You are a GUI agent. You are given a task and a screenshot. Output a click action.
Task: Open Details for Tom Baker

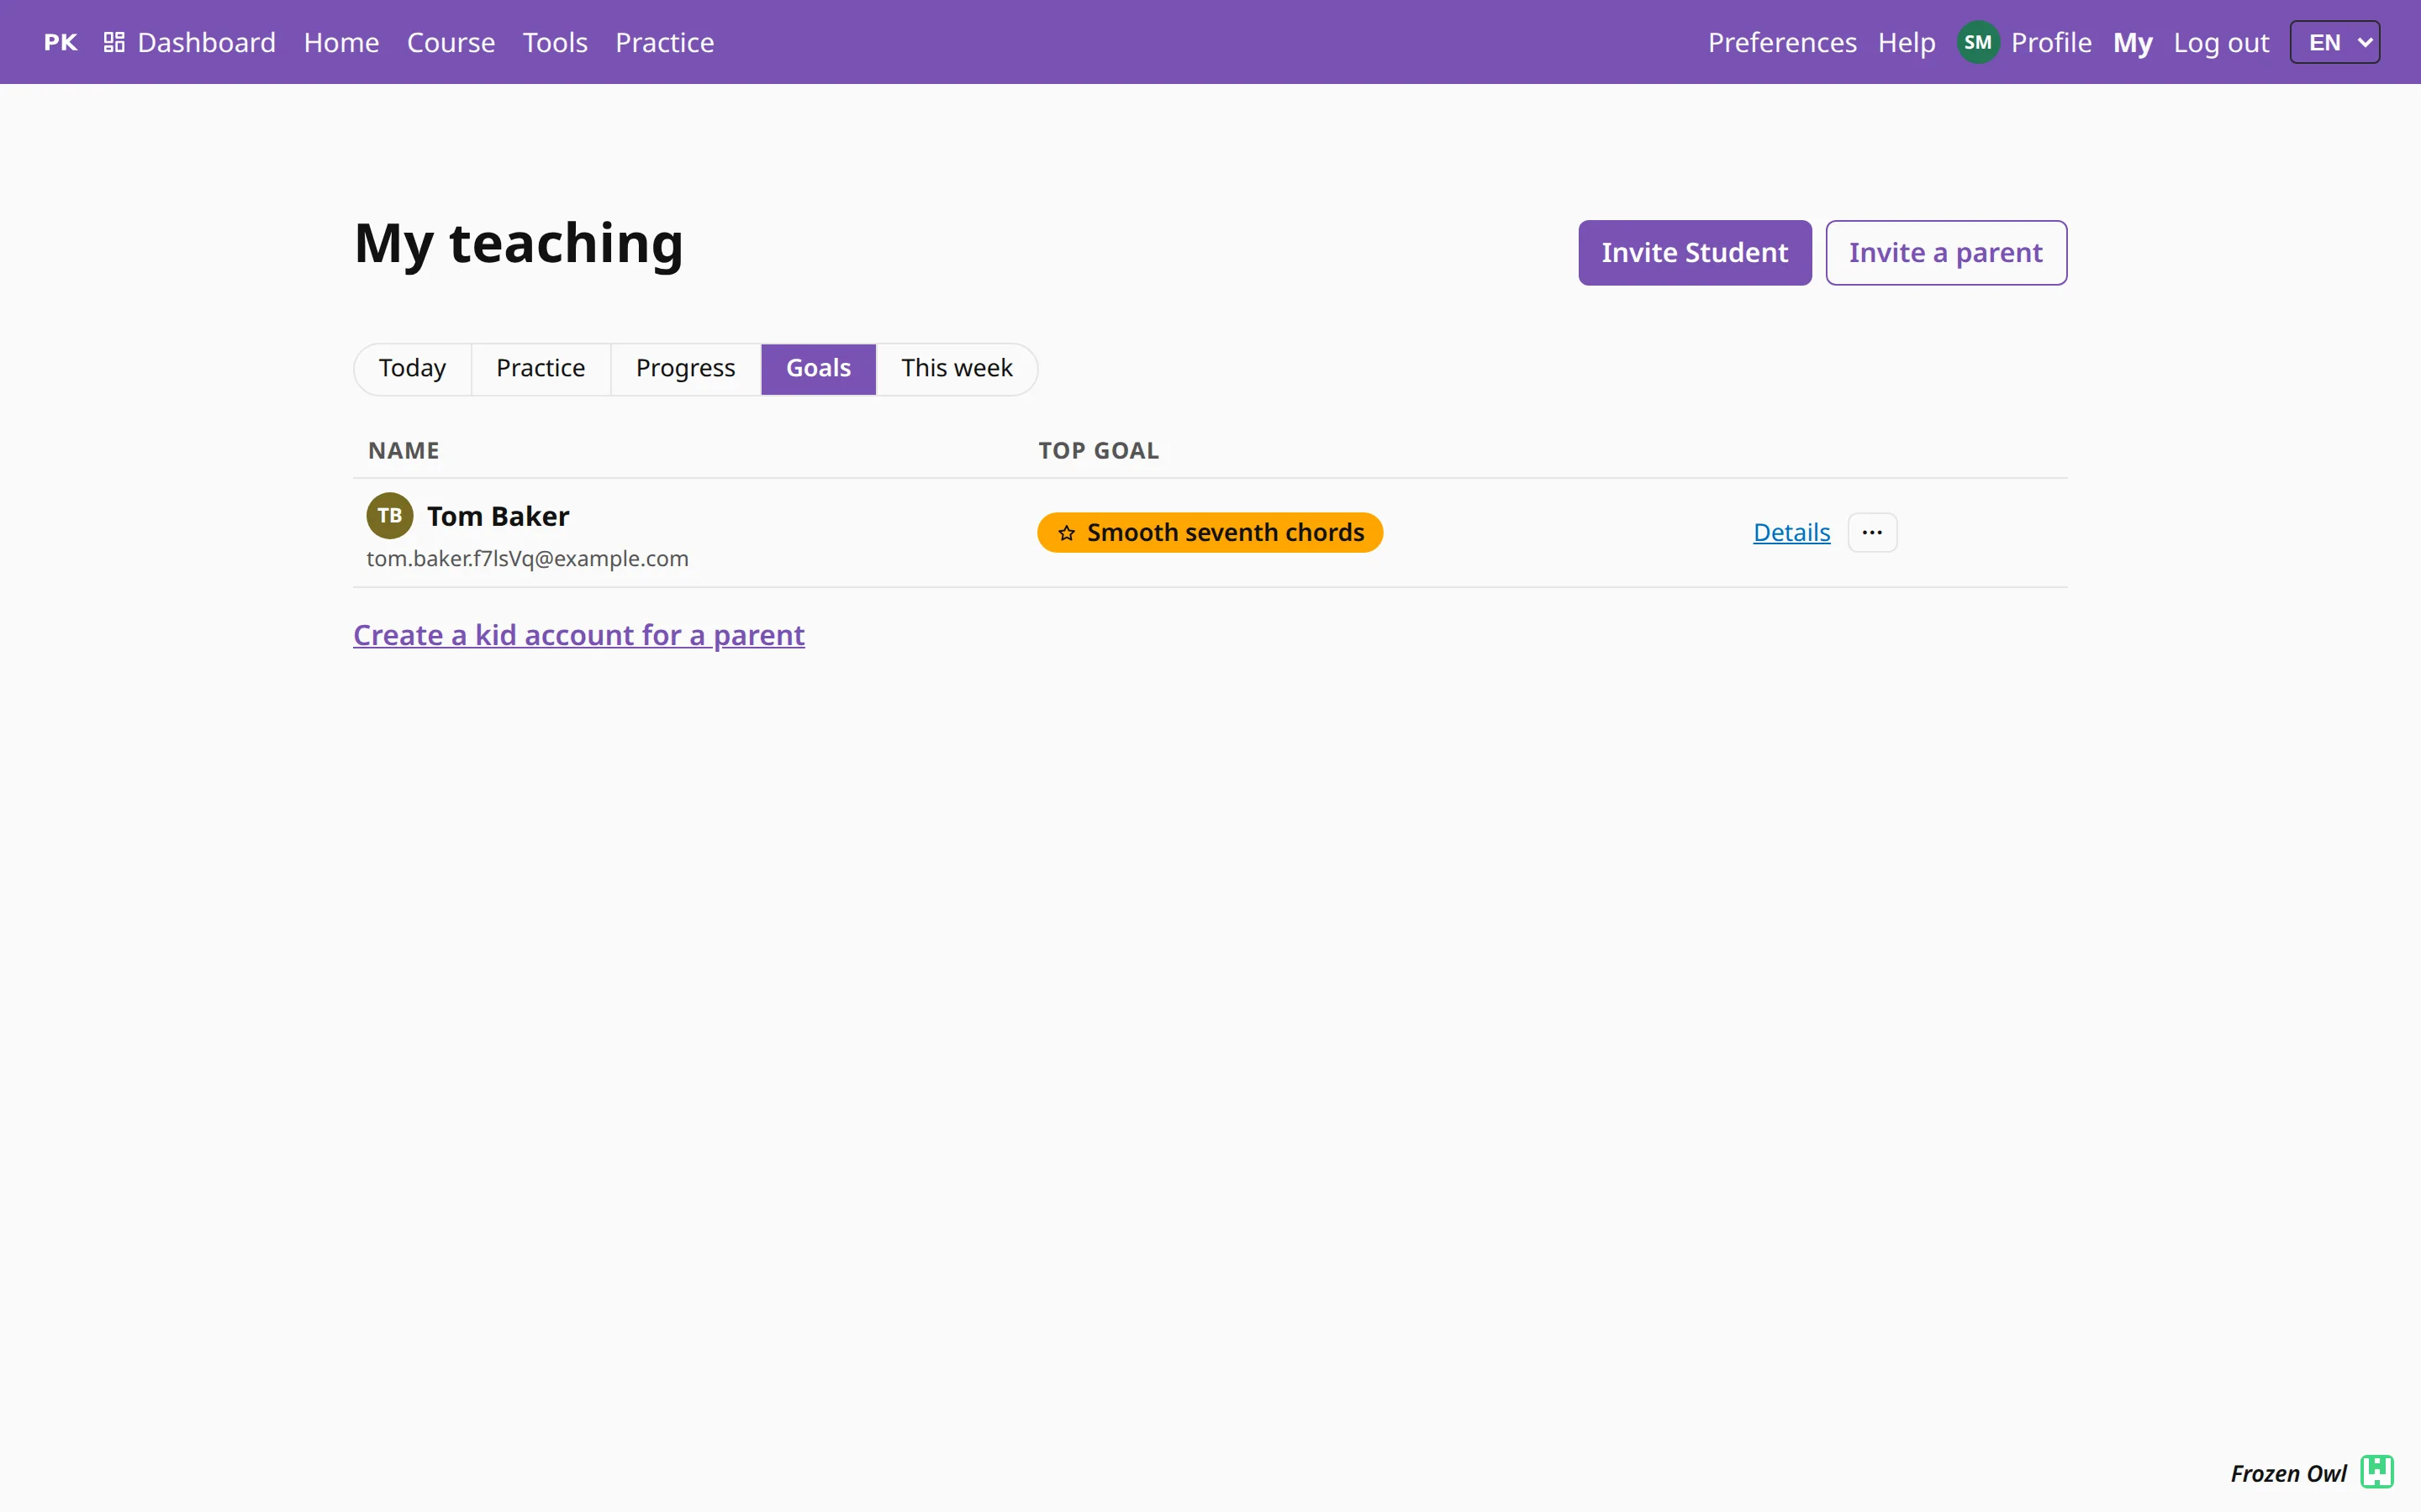1791,533
